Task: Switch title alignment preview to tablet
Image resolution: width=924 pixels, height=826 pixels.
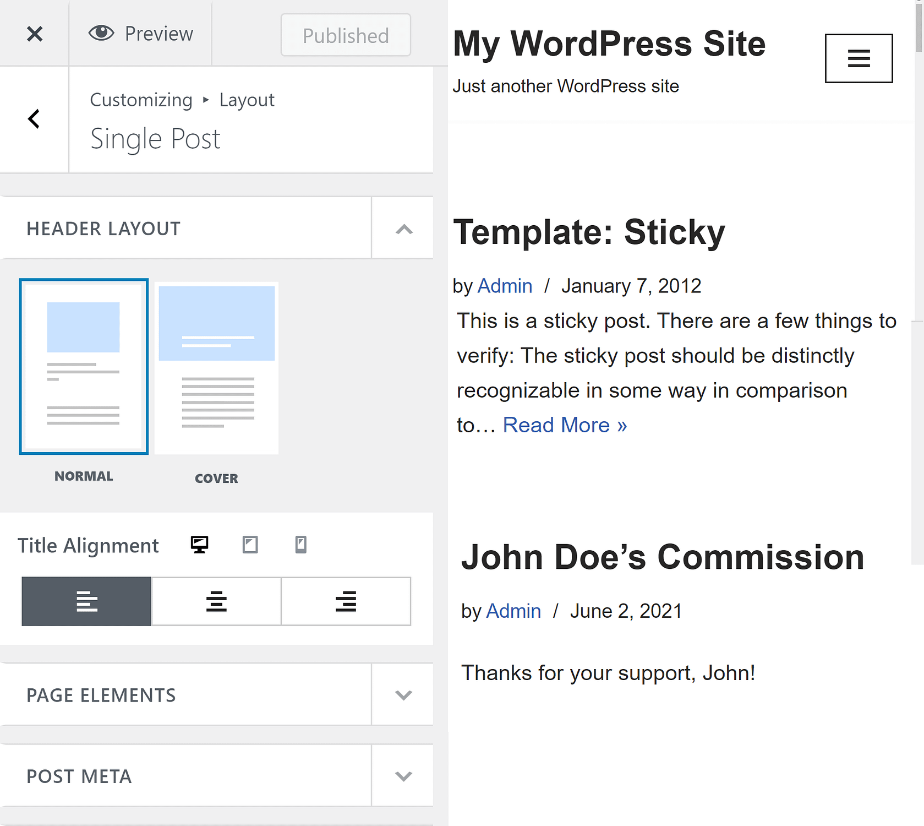Action: click(x=250, y=545)
